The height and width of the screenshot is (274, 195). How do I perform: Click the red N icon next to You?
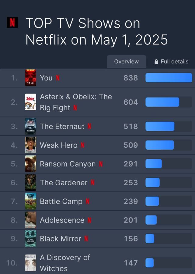(x=58, y=78)
